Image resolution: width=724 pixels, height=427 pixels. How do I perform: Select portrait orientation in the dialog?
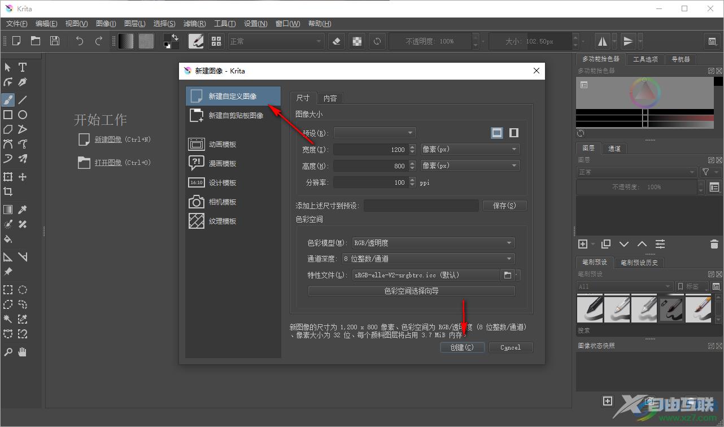[x=514, y=133]
